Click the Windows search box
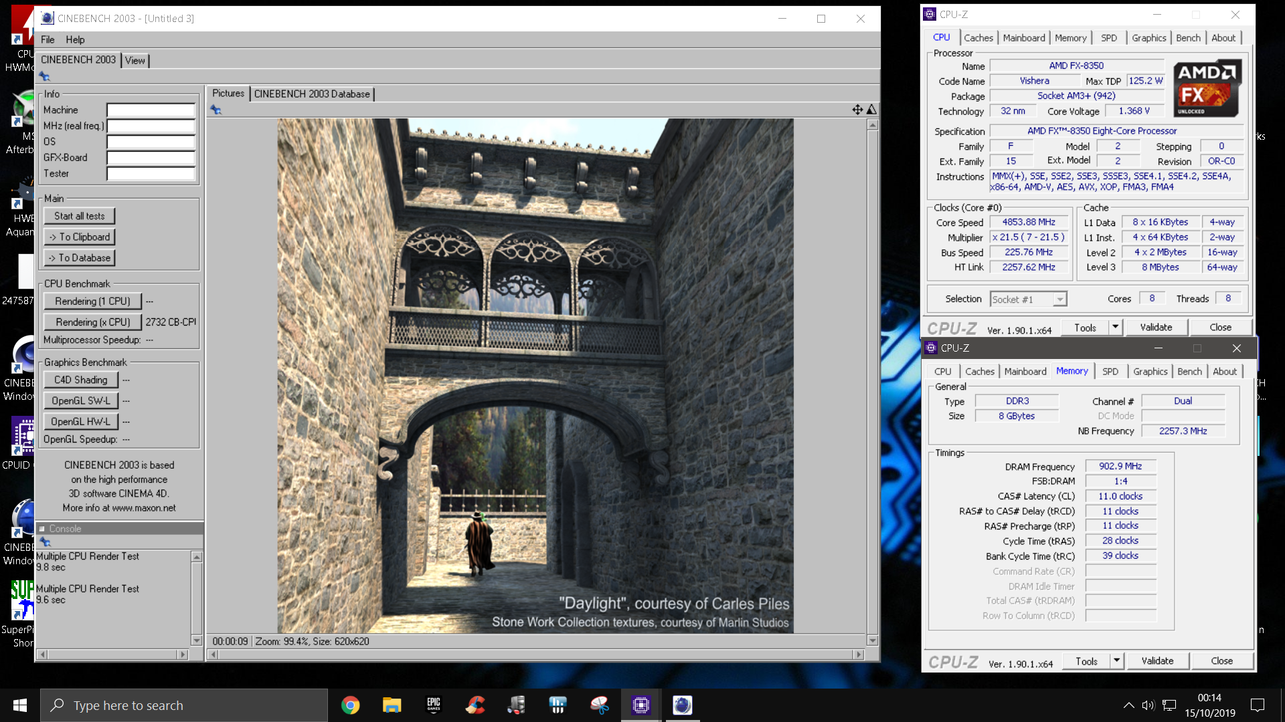This screenshot has width=1285, height=722. tap(184, 705)
